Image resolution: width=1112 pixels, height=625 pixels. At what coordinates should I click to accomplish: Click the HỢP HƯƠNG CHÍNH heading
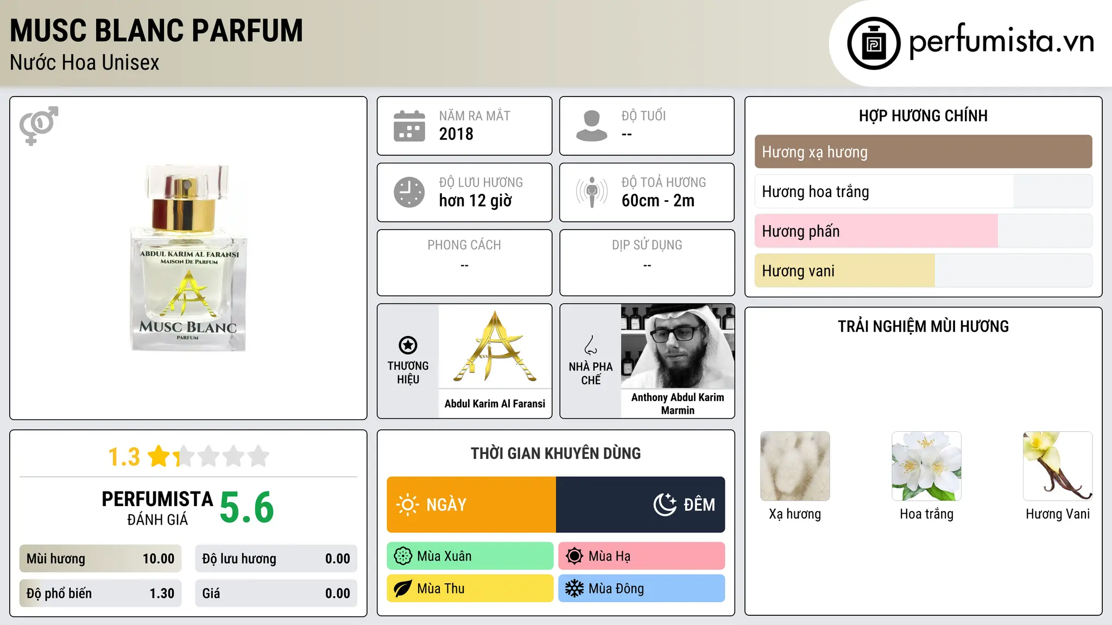923,116
